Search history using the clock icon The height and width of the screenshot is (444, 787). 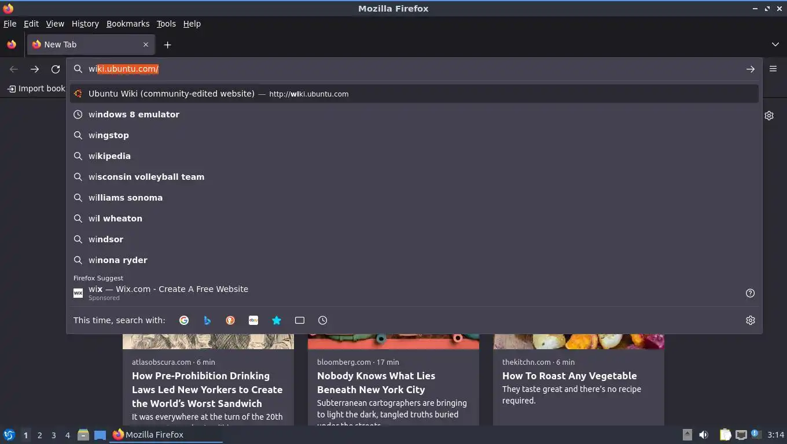(323, 320)
